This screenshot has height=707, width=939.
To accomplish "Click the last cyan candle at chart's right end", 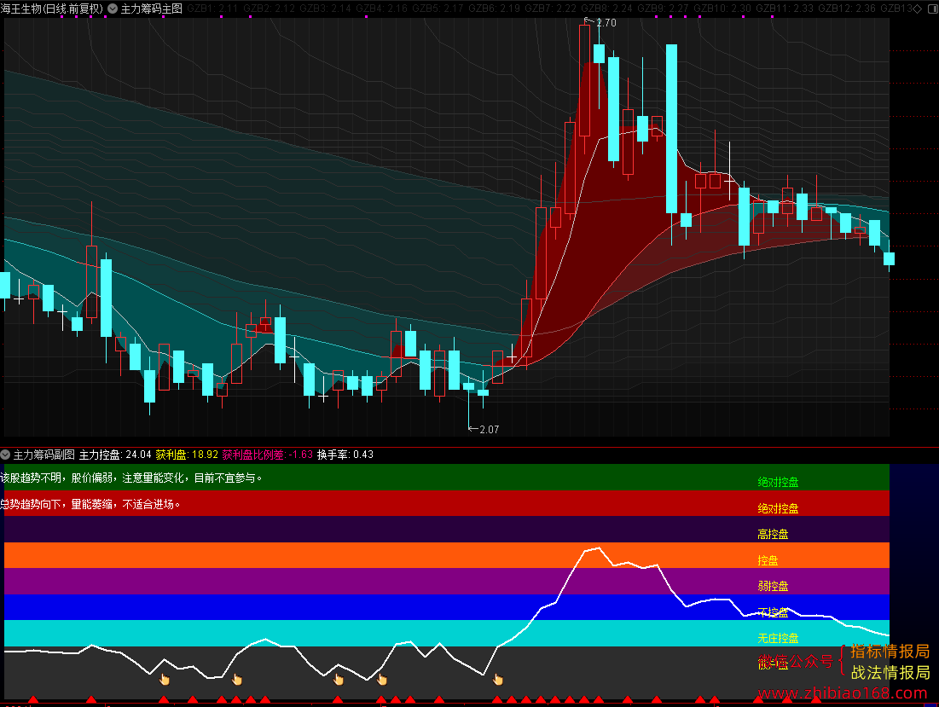I will [889, 258].
